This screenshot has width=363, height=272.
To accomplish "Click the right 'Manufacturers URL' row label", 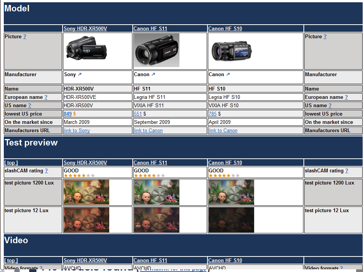I will click(x=328, y=130).
